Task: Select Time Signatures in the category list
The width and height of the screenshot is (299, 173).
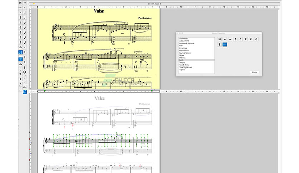Action: click(x=186, y=67)
